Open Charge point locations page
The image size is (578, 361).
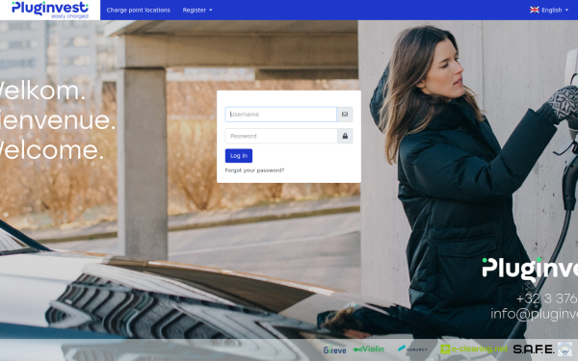point(138,10)
